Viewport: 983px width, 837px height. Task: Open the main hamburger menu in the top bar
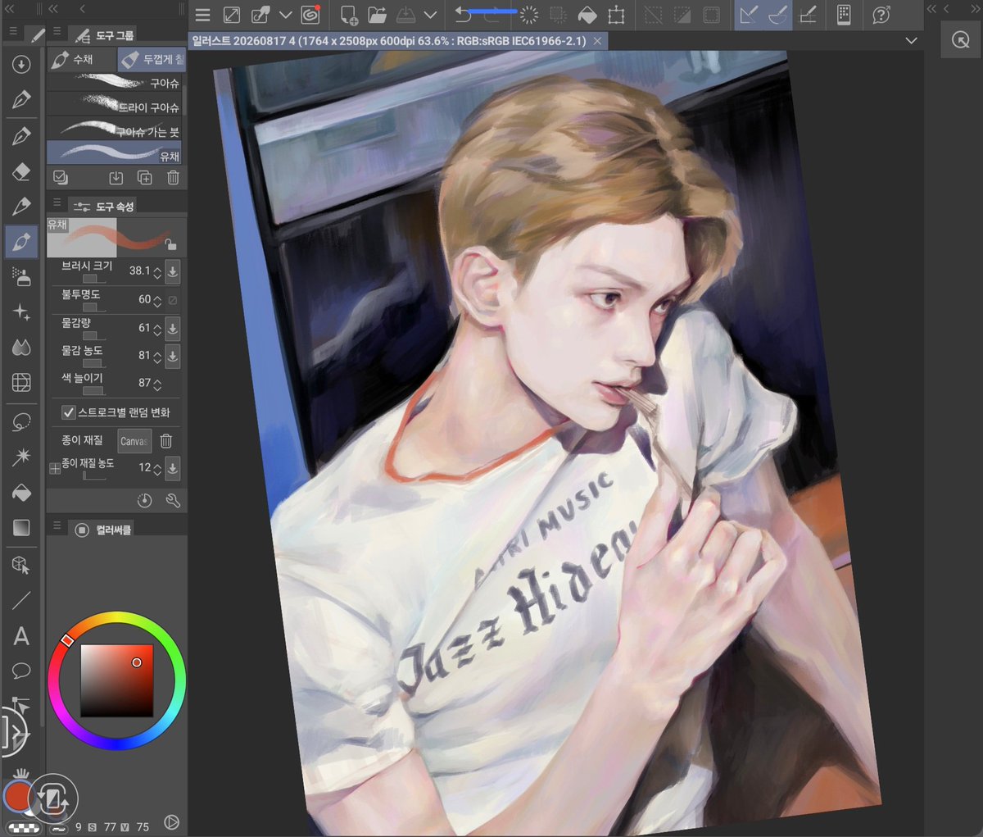tap(202, 15)
